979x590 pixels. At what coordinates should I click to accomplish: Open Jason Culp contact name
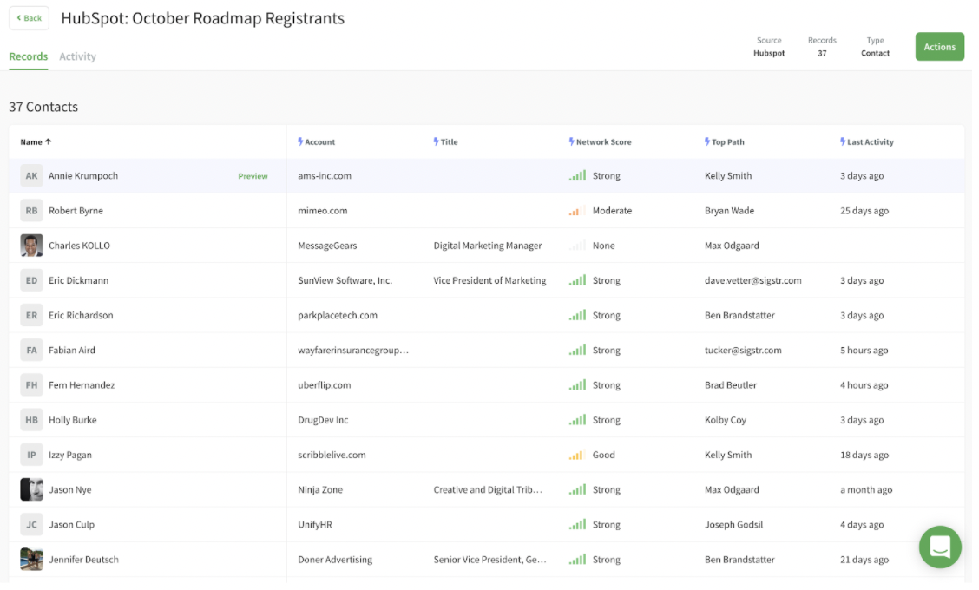coord(71,524)
